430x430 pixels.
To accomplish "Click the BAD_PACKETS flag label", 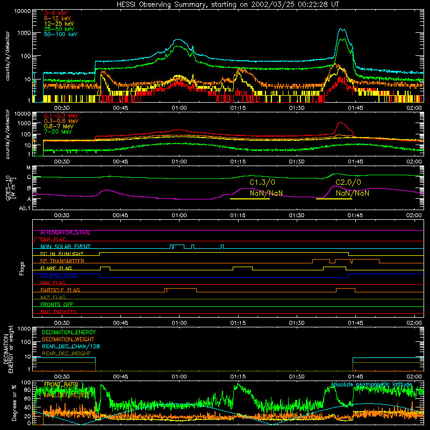I will click(59, 312).
